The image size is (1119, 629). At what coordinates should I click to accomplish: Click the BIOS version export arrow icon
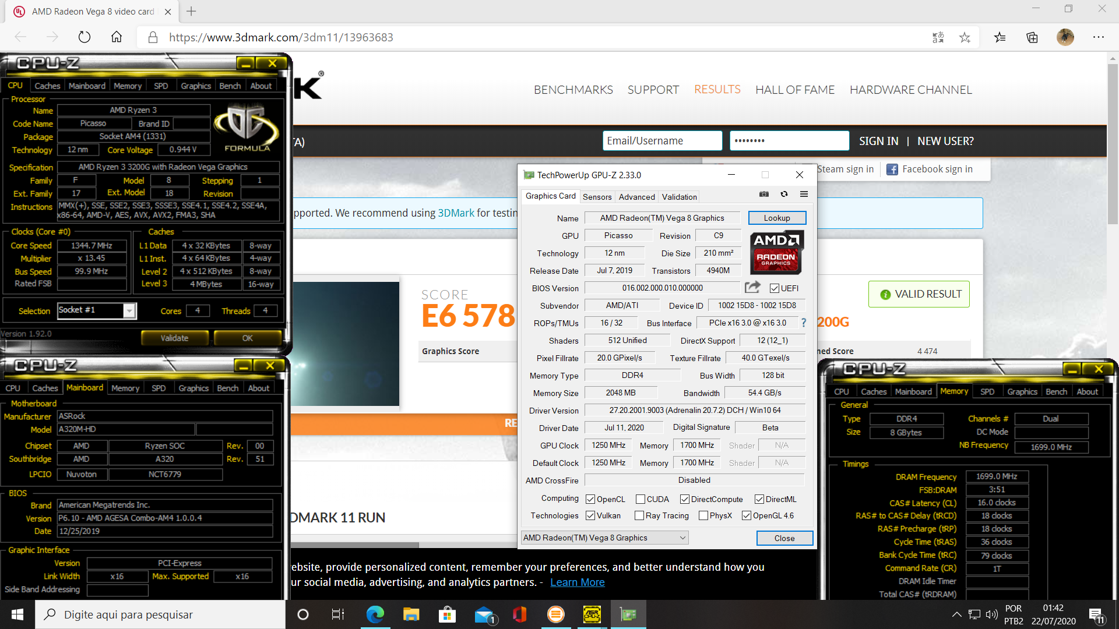pyautogui.click(x=752, y=287)
